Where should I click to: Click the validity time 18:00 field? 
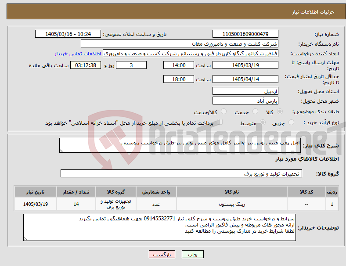pos(179,79)
